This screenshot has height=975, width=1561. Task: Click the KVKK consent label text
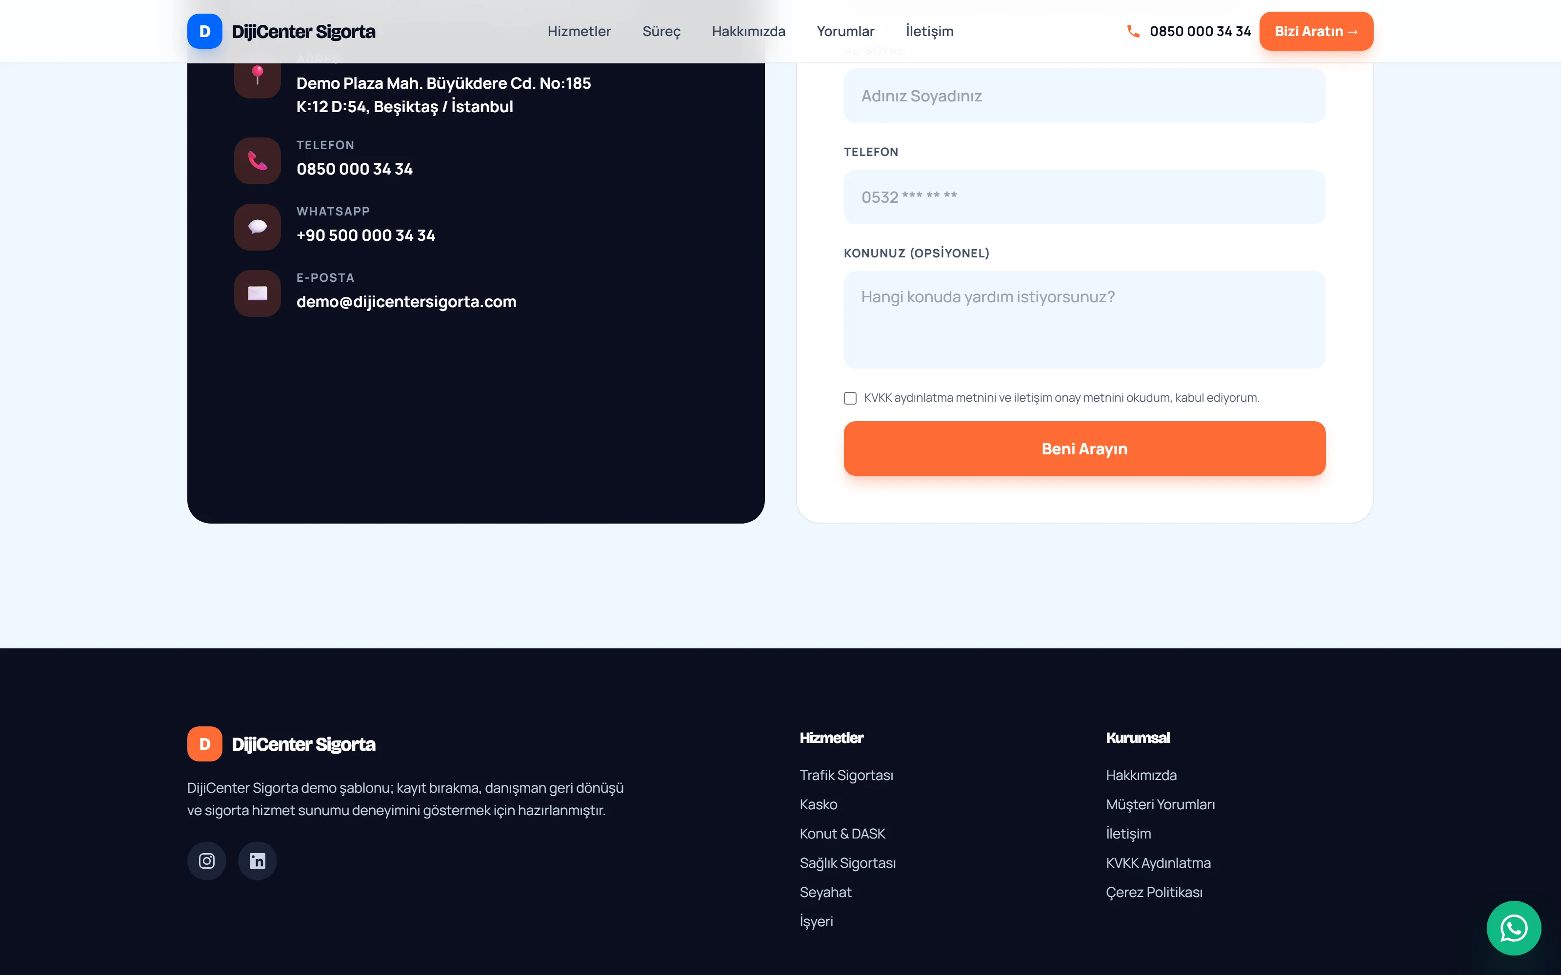coord(1062,398)
